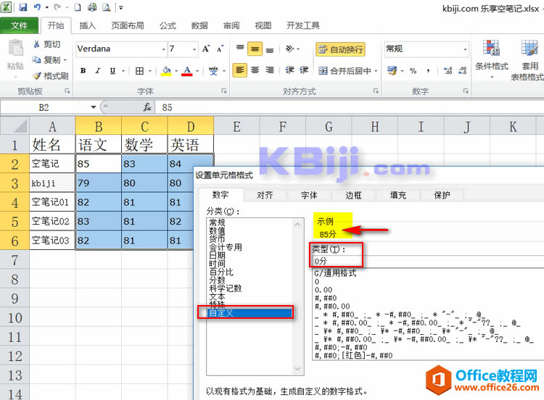Select column E header
Screen dimensions: 544x400
click(x=236, y=126)
